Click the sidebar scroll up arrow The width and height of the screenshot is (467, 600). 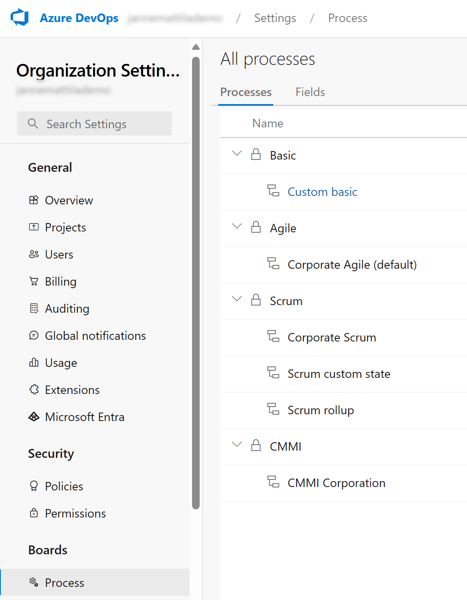195,47
